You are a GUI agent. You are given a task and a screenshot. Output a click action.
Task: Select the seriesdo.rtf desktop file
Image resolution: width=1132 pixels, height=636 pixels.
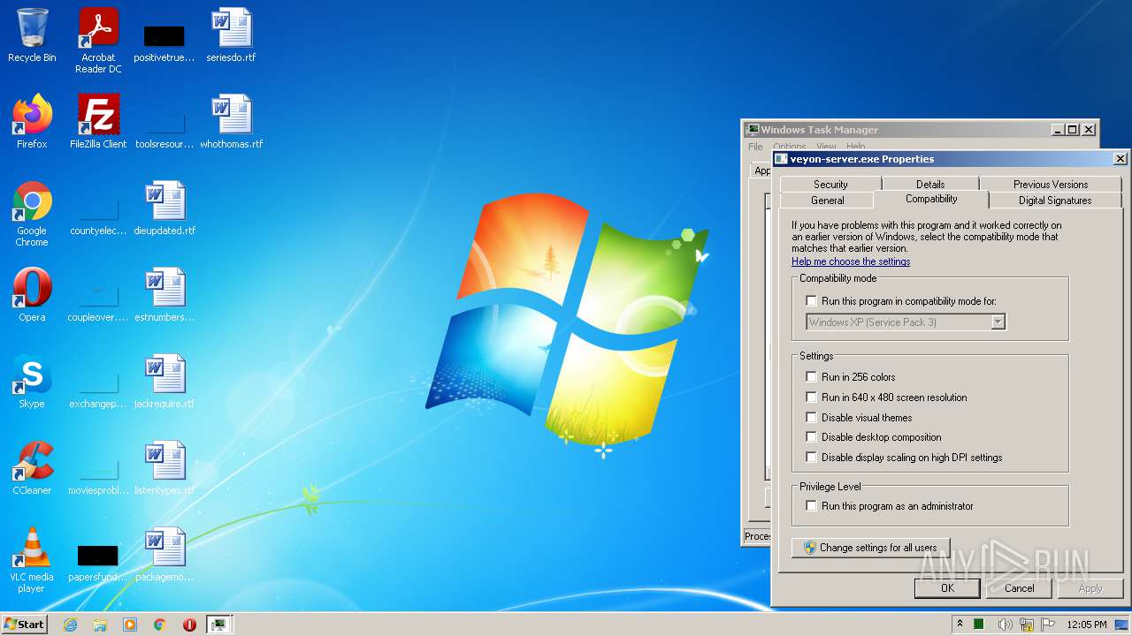231,35
